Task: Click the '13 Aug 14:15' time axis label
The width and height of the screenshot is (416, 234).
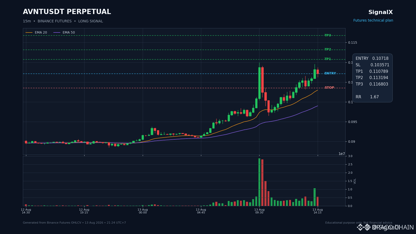Action: [317, 211]
